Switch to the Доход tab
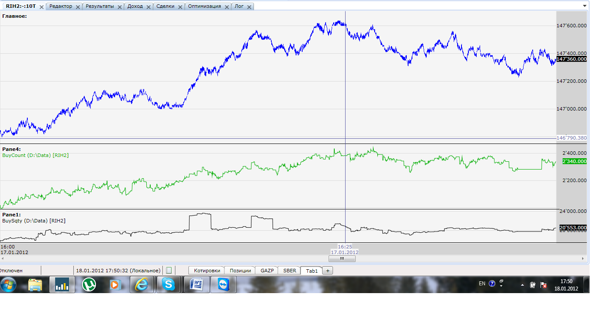The image size is (593, 333). click(135, 7)
